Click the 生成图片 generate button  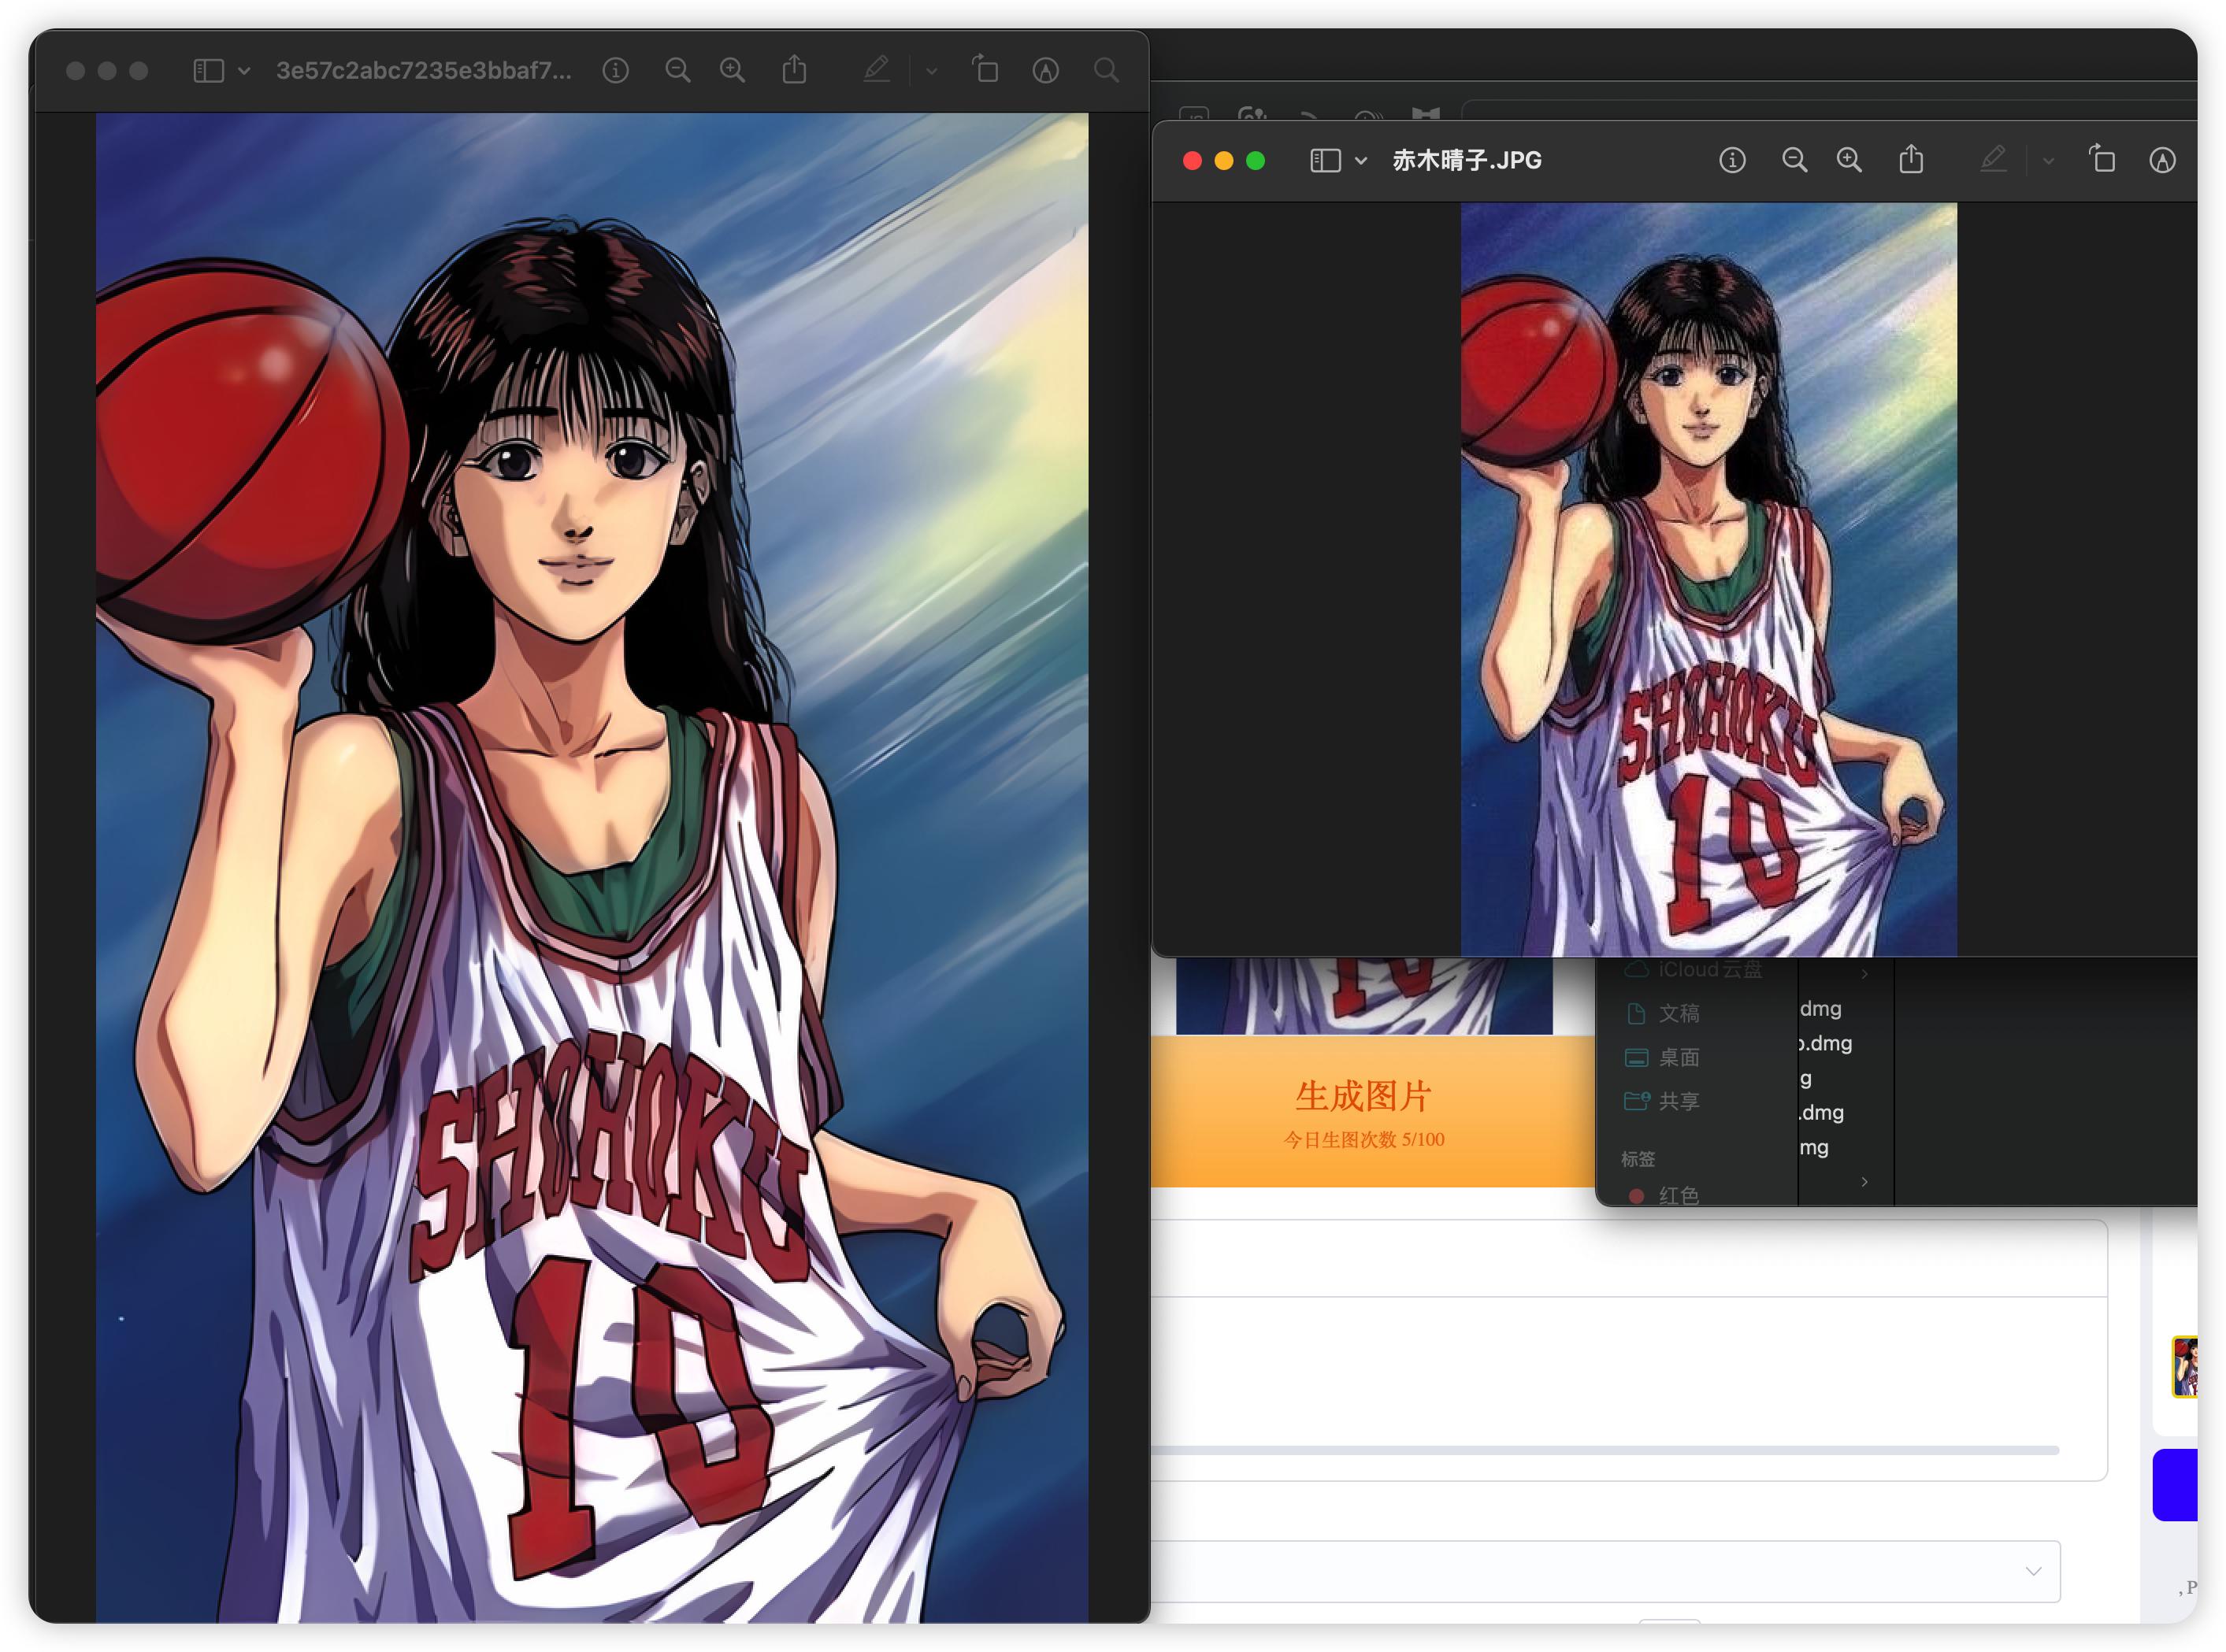tap(1371, 1112)
